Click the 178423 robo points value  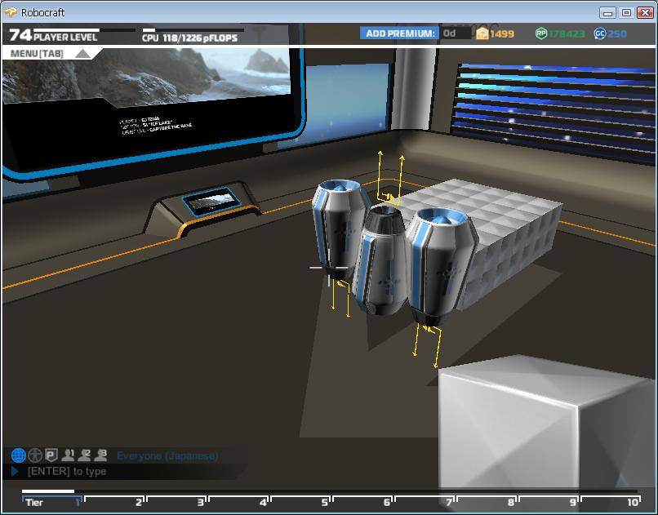(567, 34)
